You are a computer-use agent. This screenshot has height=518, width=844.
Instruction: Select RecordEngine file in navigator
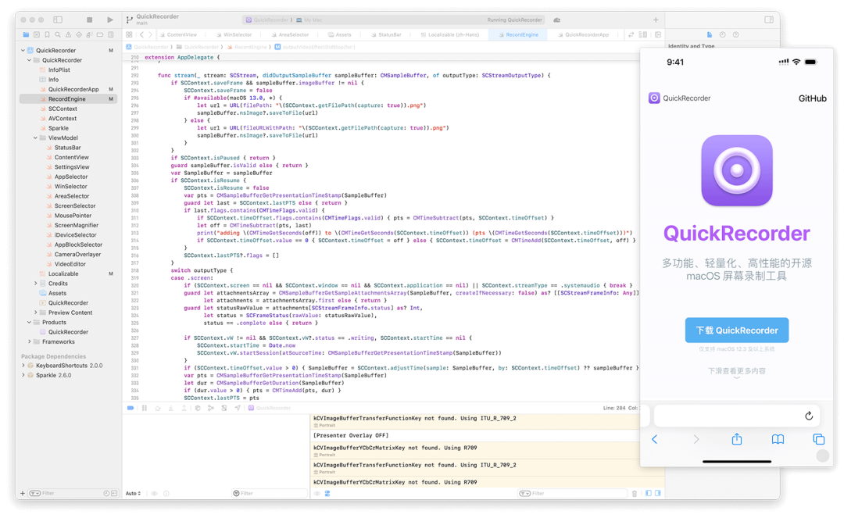68,99
